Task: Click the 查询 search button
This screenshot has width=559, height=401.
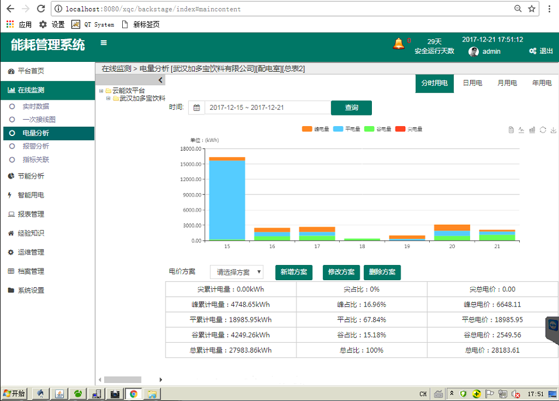Action: click(x=351, y=107)
